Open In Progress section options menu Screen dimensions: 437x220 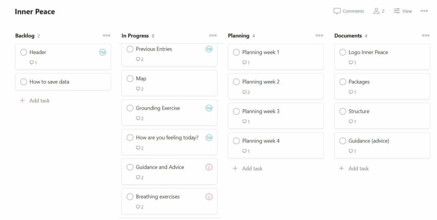tap(213, 35)
